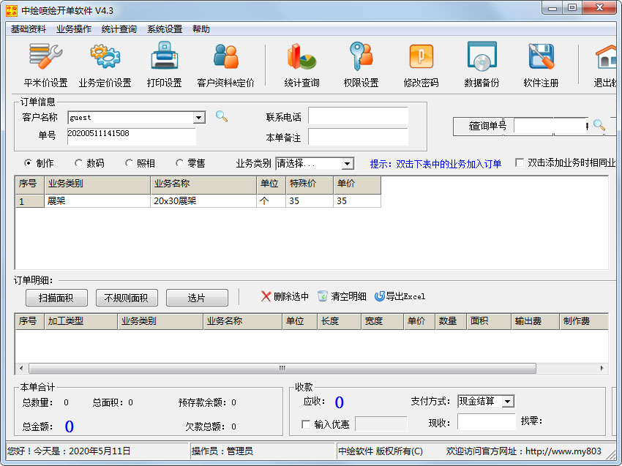Click 展架 category cell

click(97, 200)
